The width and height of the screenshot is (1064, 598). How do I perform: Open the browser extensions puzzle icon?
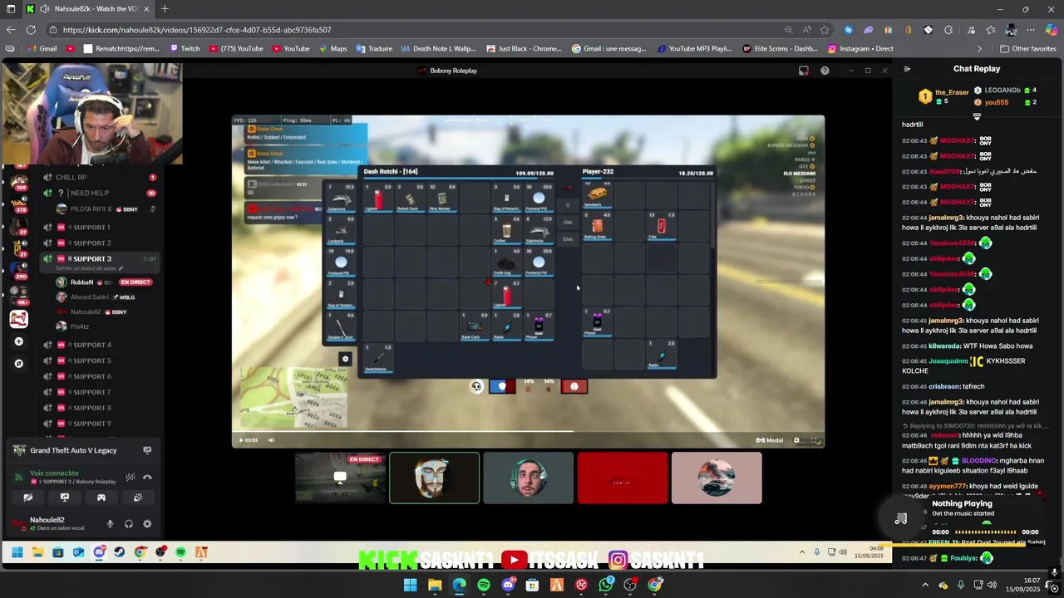pos(948,30)
